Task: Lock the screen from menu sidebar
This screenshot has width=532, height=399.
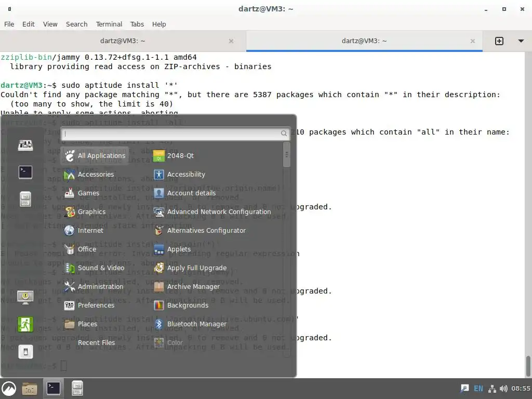Action: (25, 298)
